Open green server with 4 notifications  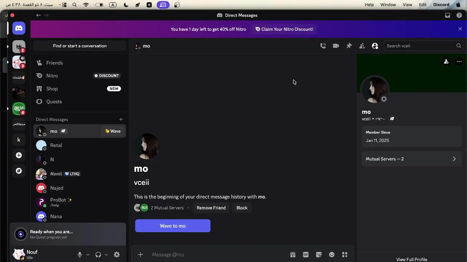pos(19,108)
